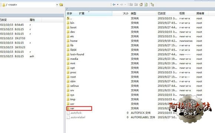Select the .autofsck file
The width and height of the screenshot is (215, 133).
point(76,113)
